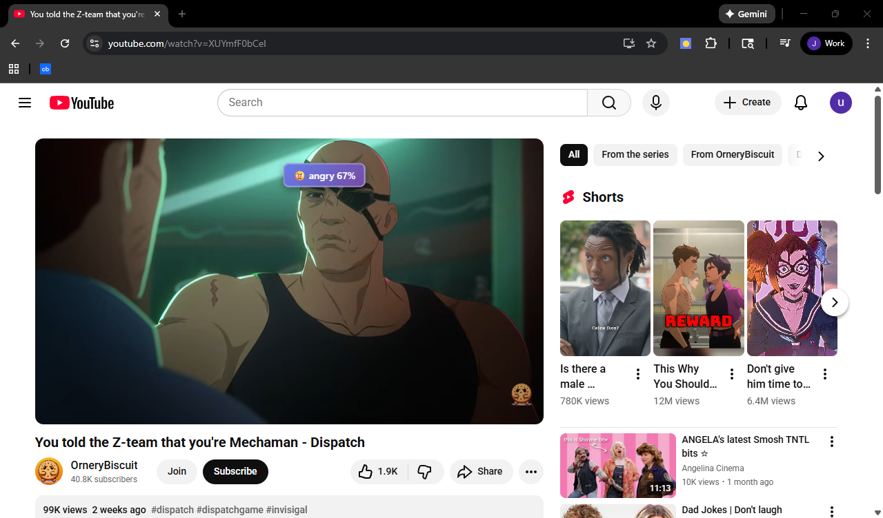Like the video showing 1.9K likes

pyautogui.click(x=377, y=471)
